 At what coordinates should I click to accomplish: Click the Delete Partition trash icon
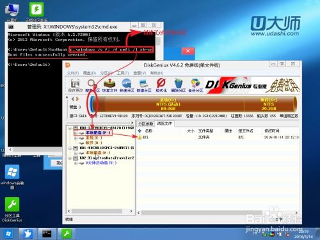pos(179,85)
